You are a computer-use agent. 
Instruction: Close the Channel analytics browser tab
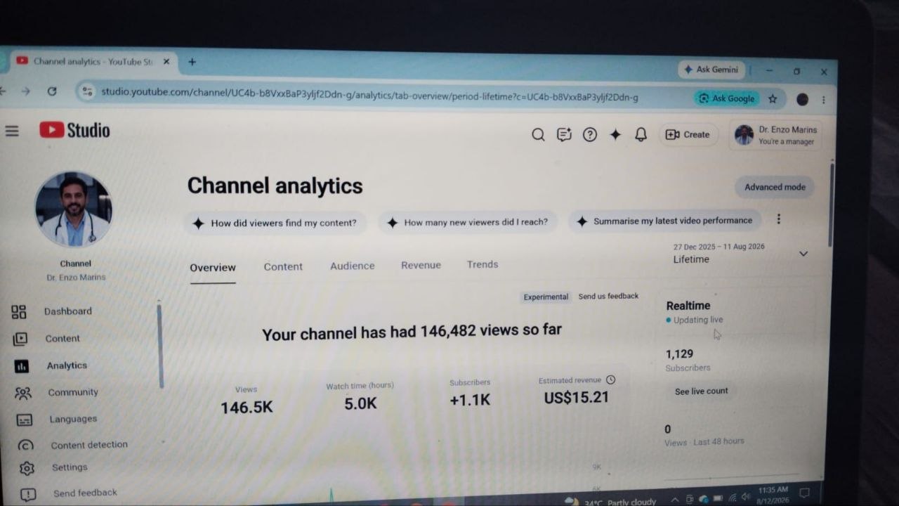(166, 62)
